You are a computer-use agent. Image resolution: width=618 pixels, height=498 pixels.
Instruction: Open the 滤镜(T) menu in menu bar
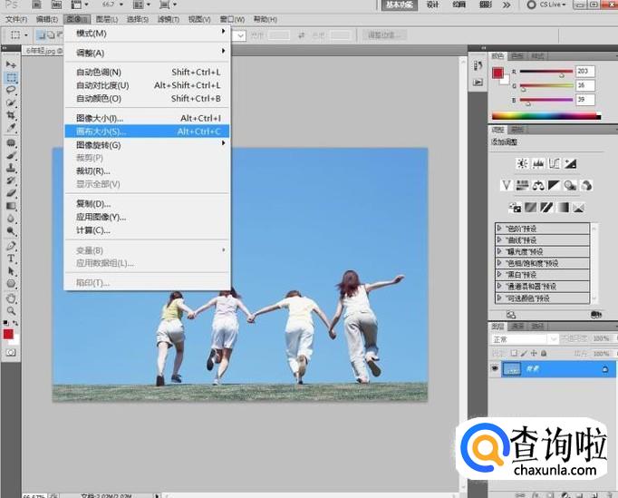click(168, 18)
